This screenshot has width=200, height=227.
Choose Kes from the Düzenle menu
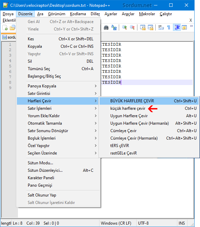coord(59,39)
